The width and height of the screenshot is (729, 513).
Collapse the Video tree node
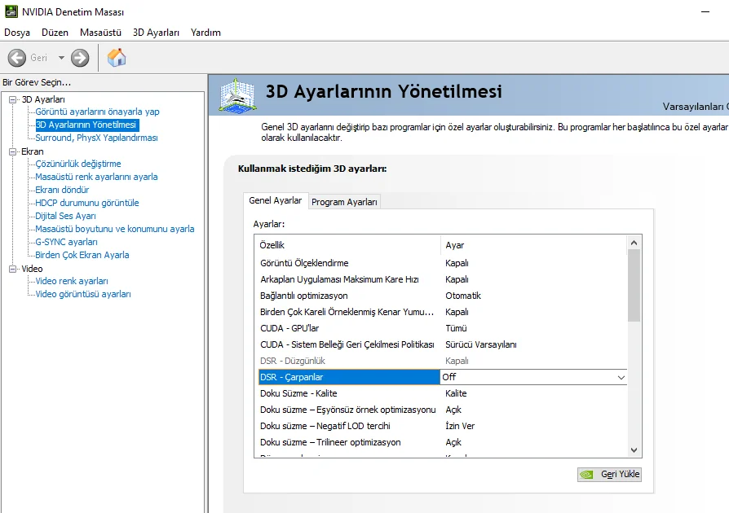[x=13, y=269]
